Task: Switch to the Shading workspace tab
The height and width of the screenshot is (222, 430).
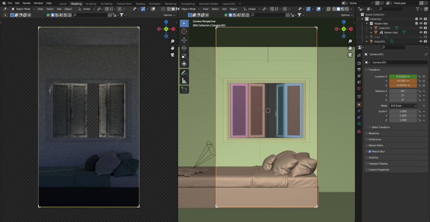Action: 140,4
